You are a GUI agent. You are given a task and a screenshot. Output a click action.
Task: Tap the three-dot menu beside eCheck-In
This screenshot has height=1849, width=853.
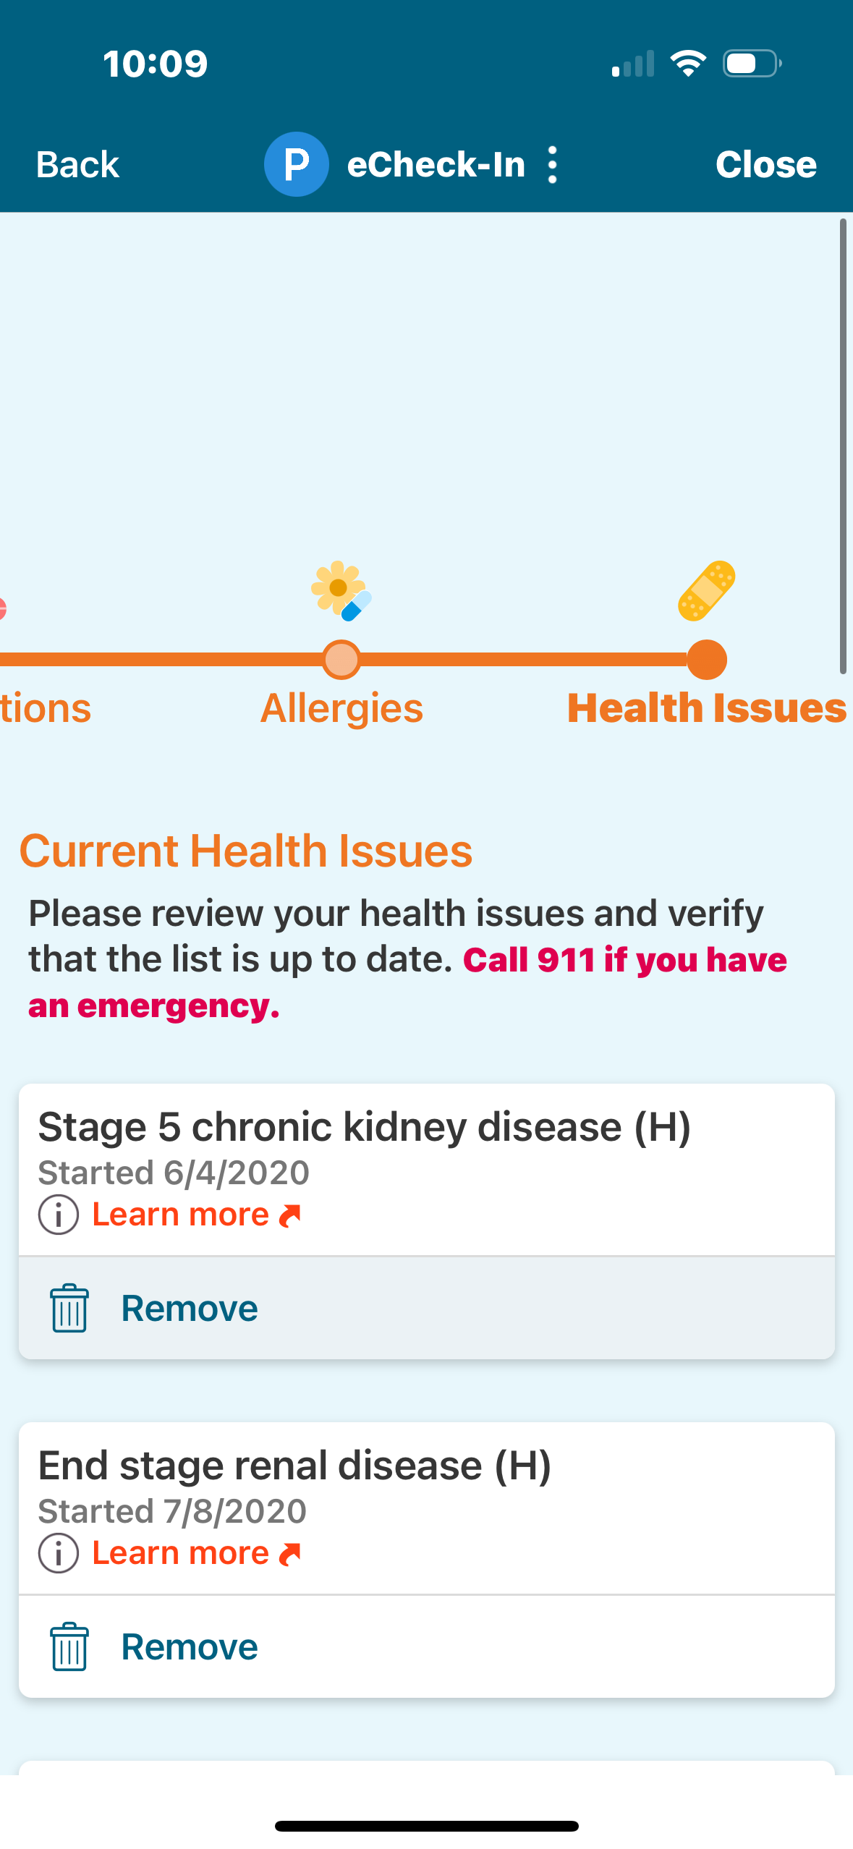[553, 165]
